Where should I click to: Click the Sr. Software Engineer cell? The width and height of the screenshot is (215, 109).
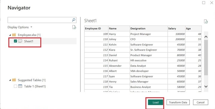[149, 50]
